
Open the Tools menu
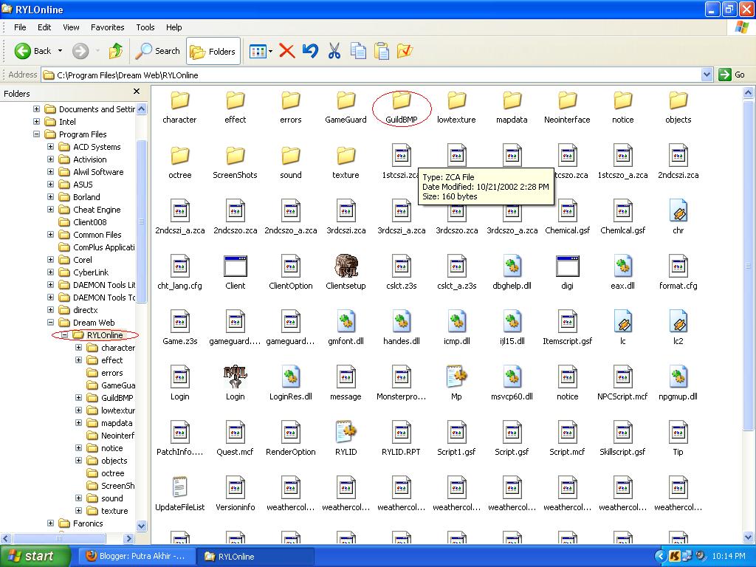point(145,27)
